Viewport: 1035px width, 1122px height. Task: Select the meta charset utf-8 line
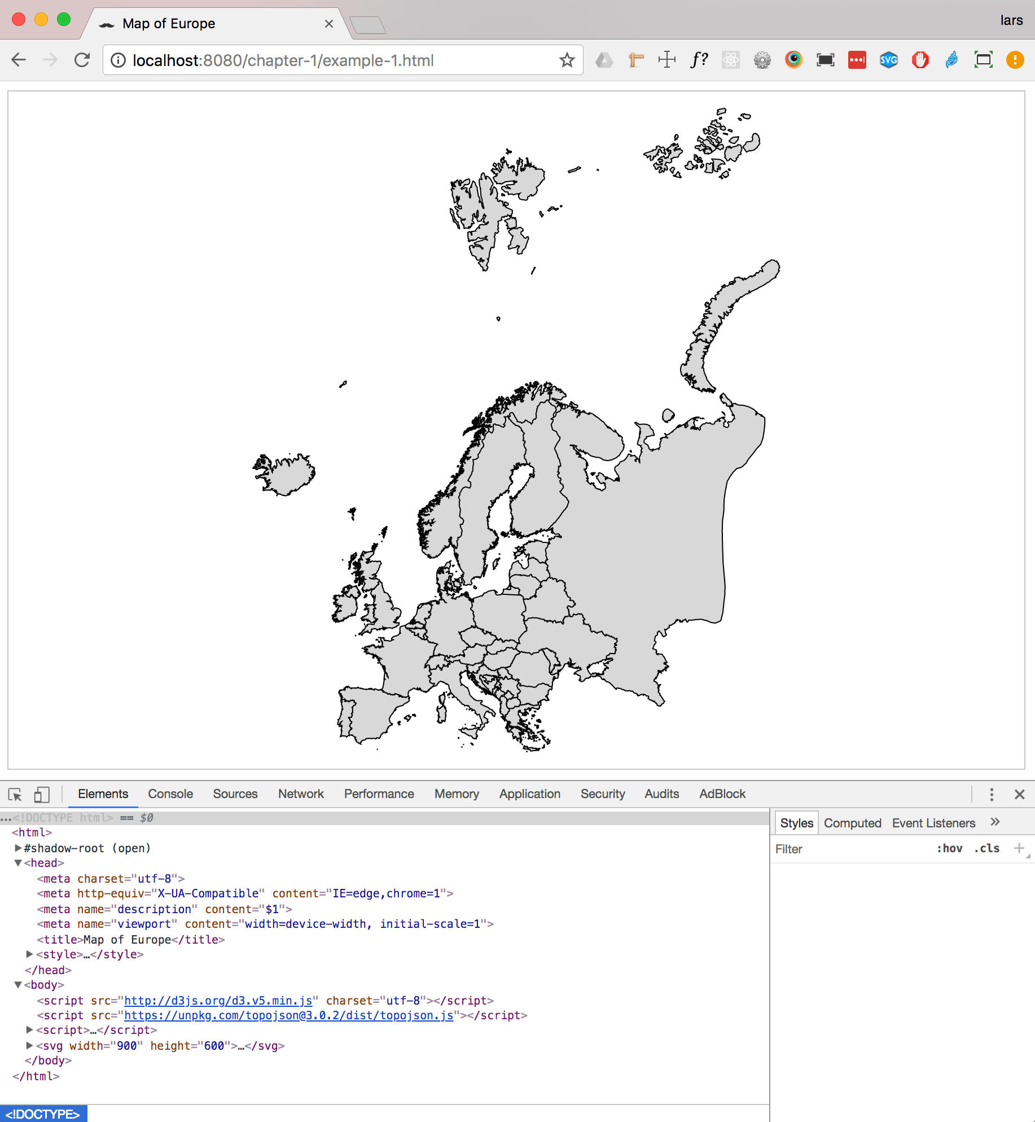(111, 879)
